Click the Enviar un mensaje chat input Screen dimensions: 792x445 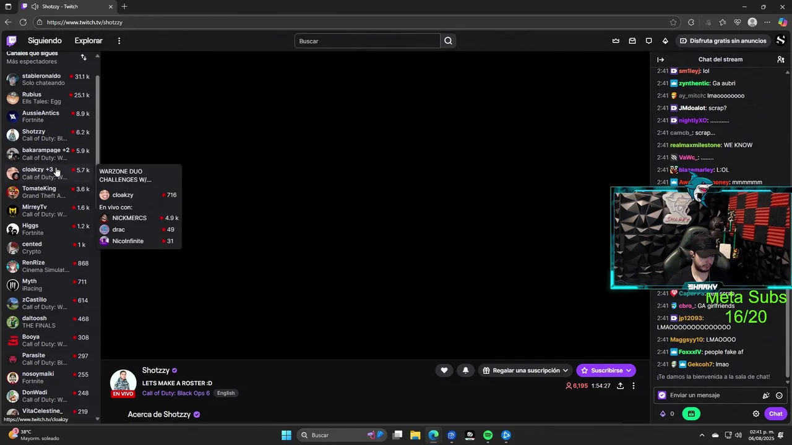tap(721, 396)
